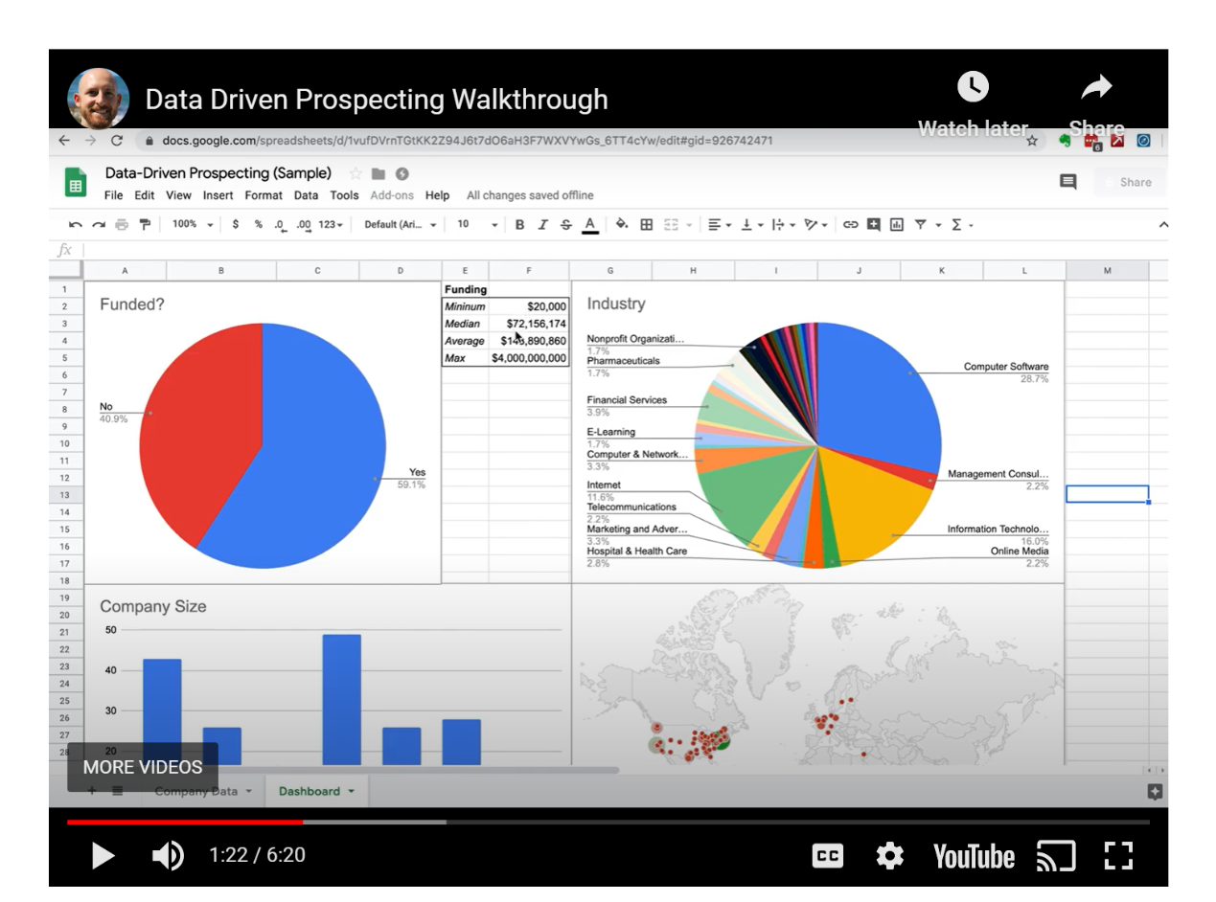Play the video
Screen dimensions: 1216x902
point(103,855)
